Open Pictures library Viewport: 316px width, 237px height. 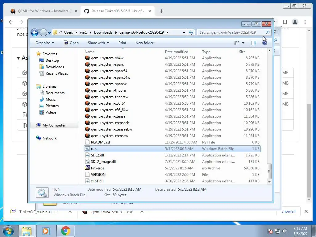(52, 106)
